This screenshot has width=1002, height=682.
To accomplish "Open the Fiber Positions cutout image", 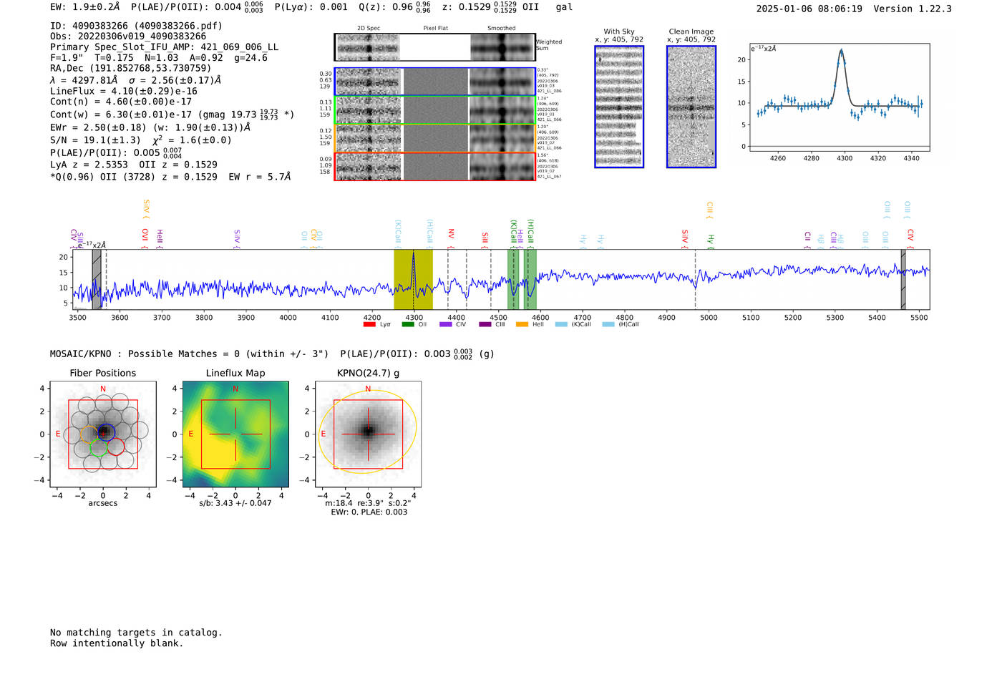I will tap(103, 434).
